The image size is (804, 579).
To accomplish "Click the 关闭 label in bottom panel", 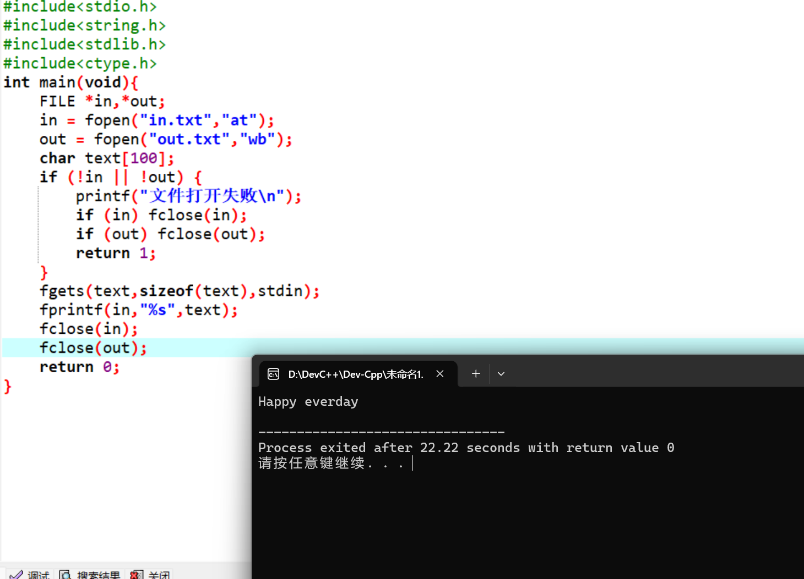I will pos(159,575).
